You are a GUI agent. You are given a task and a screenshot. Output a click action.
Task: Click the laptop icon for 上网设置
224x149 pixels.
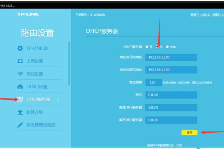[20, 61]
